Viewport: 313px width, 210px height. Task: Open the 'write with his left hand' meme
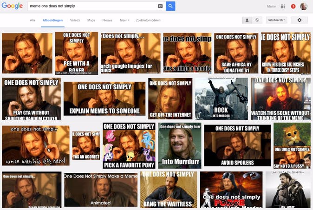pyautogui.click(x=36, y=145)
